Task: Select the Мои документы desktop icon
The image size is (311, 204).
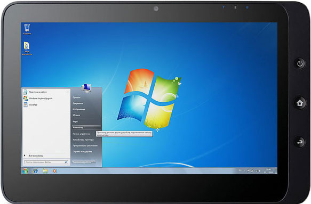Action: pyautogui.click(x=27, y=48)
